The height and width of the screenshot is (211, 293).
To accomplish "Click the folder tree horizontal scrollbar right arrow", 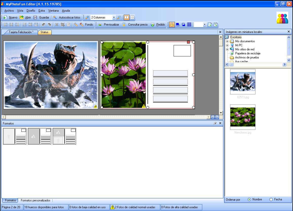I will (284, 64).
